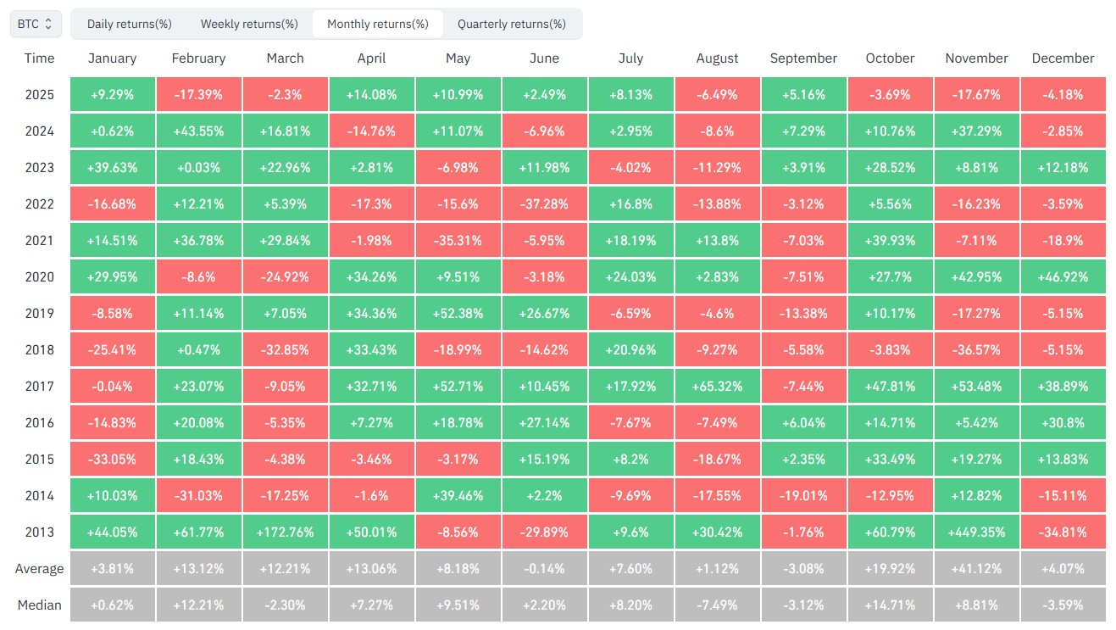1116x630 pixels.
Task: Switch to Daily returns(%) tab
Action: [129, 24]
